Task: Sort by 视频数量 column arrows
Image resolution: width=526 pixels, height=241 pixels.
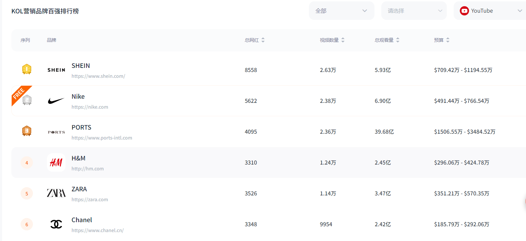Action: tap(343, 40)
